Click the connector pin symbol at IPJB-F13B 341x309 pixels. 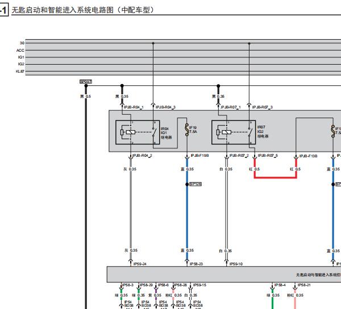pyautogui.click(x=296, y=156)
